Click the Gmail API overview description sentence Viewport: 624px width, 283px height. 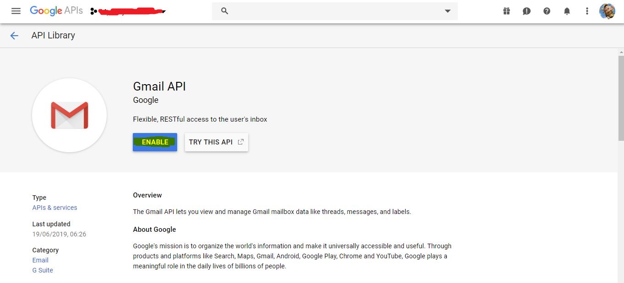(272, 212)
